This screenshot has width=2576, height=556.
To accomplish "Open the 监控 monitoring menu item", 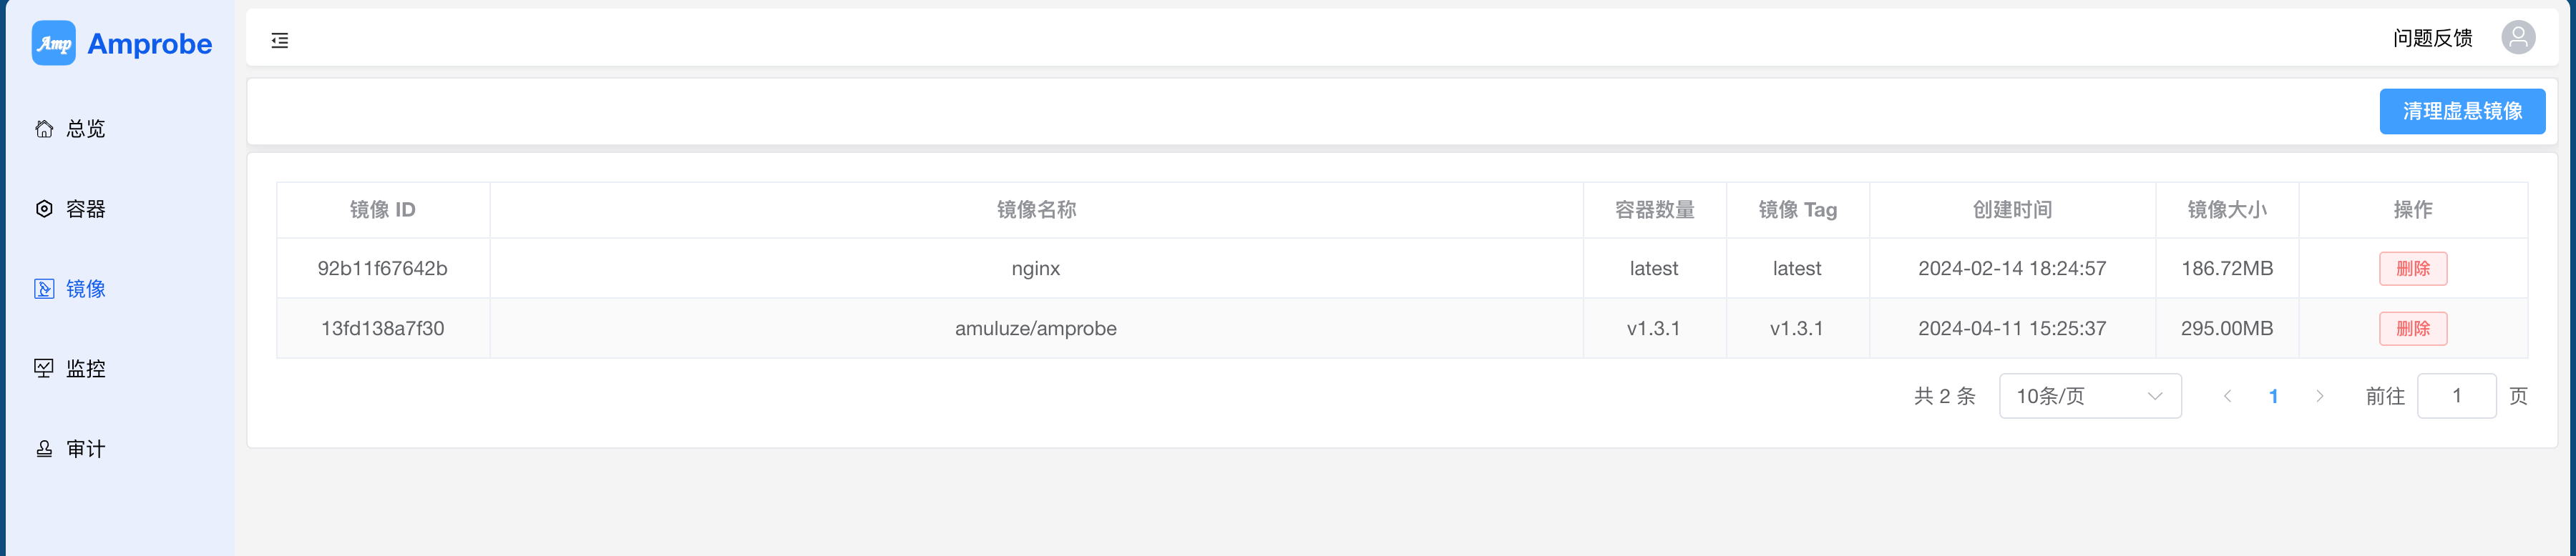I will click(86, 368).
